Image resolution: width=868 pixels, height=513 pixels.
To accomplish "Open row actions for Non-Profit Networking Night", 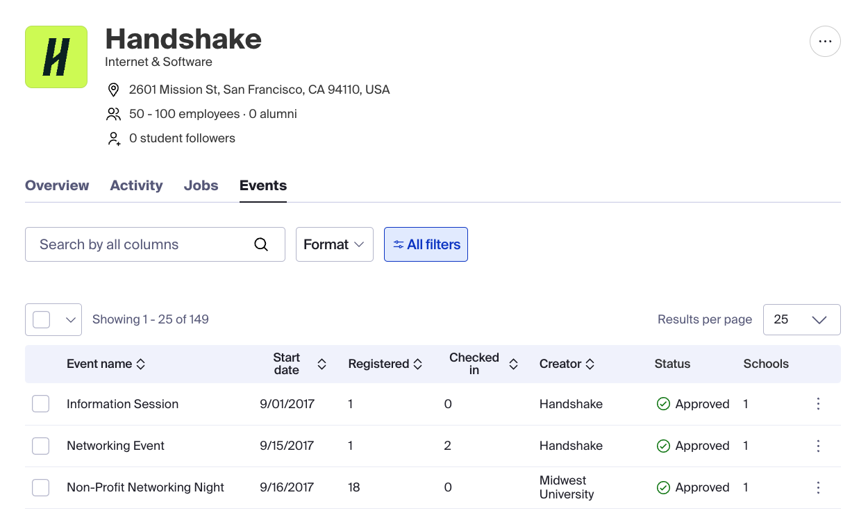I will [x=819, y=487].
